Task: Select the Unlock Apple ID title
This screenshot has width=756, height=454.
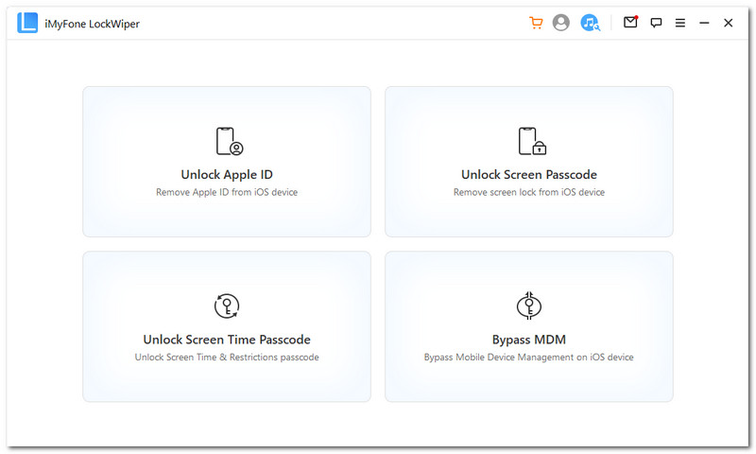Action: [227, 175]
